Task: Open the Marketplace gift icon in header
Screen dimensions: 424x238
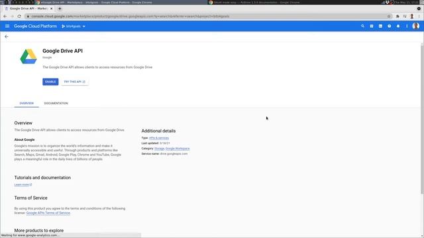Action: pos(372,26)
